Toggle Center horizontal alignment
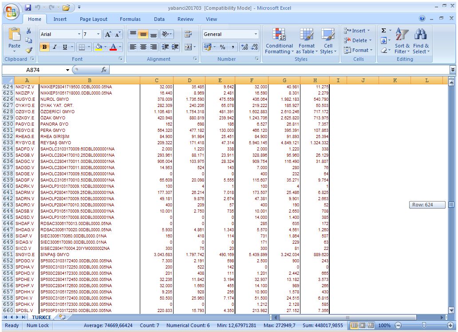The height and width of the screenshot is (332, 458). click(x=143, y=47)
